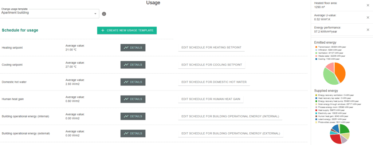The width and height of the screenshot is (373, 145).
Task: Open Details for Domestic hot water
Action: click(133, 82)
